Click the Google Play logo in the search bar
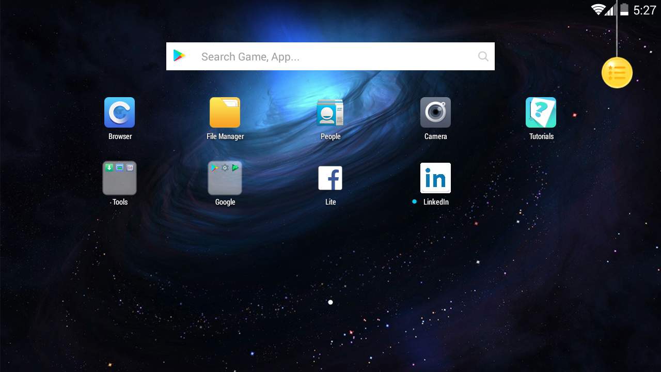 point(179,56)
